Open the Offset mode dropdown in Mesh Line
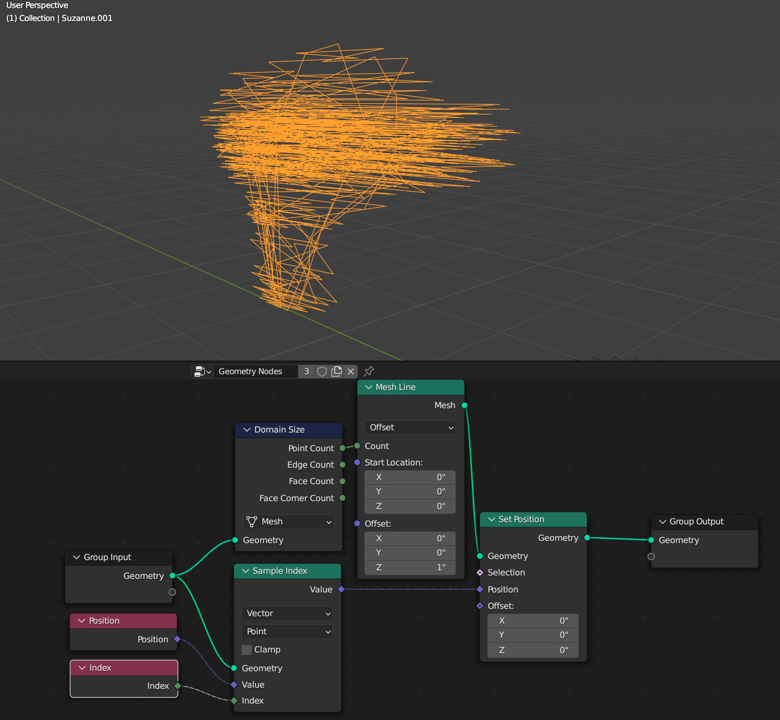Image resolution: width=780 pixels, height=720 pixels. coord(410,427)
